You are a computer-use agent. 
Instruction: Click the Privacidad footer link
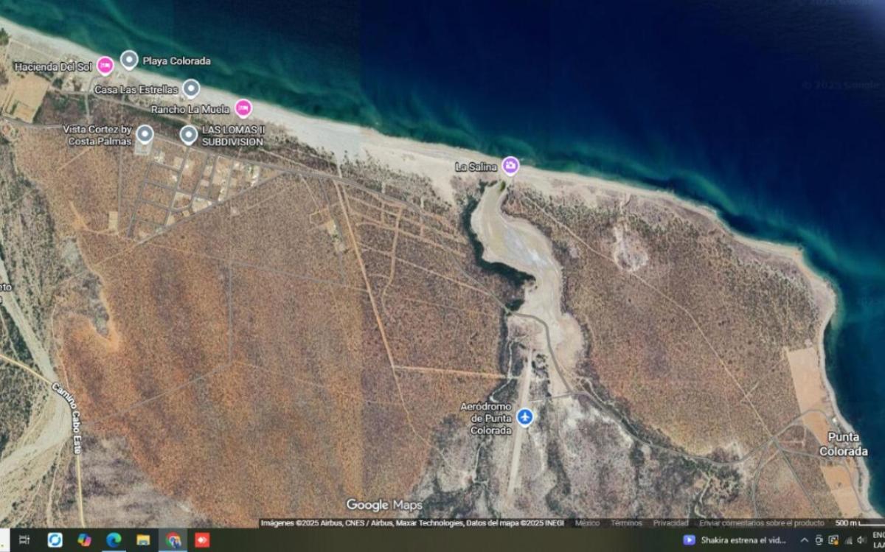click(x=670, y=523)
